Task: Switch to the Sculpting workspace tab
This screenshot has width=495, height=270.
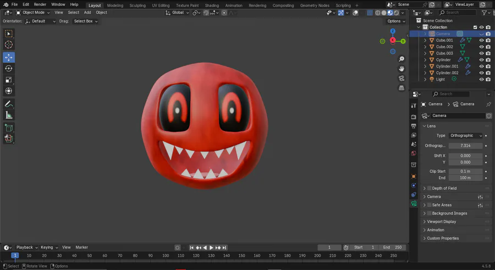Action: (137, 5)
